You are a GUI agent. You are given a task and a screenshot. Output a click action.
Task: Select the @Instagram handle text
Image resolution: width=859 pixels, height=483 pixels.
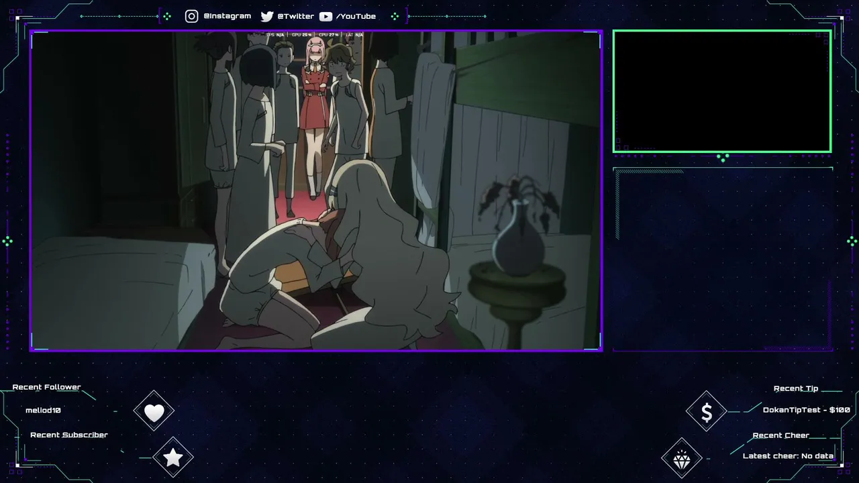click(x=228, y=16)
